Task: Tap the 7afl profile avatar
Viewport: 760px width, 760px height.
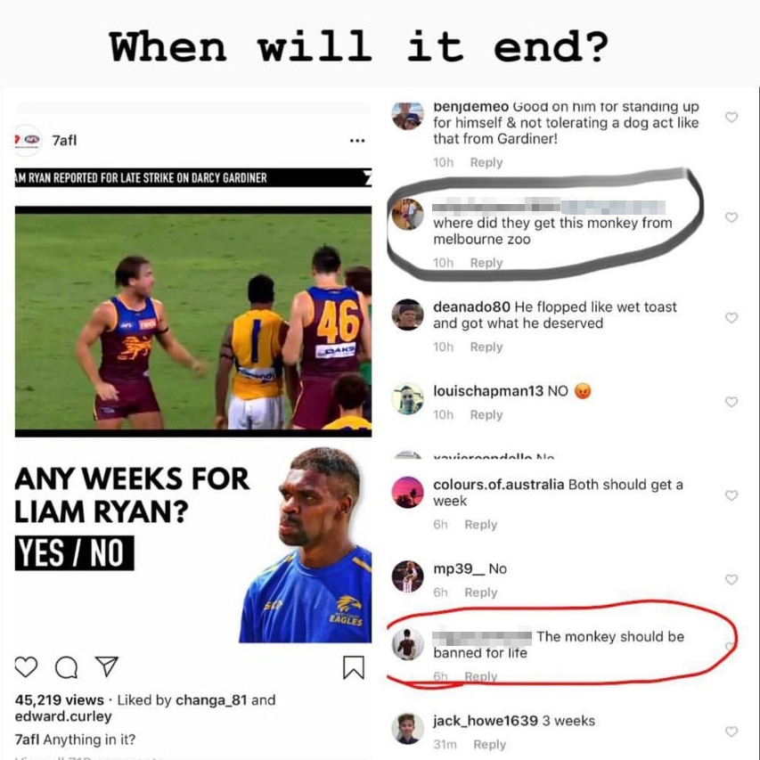Action: (27, 140)
